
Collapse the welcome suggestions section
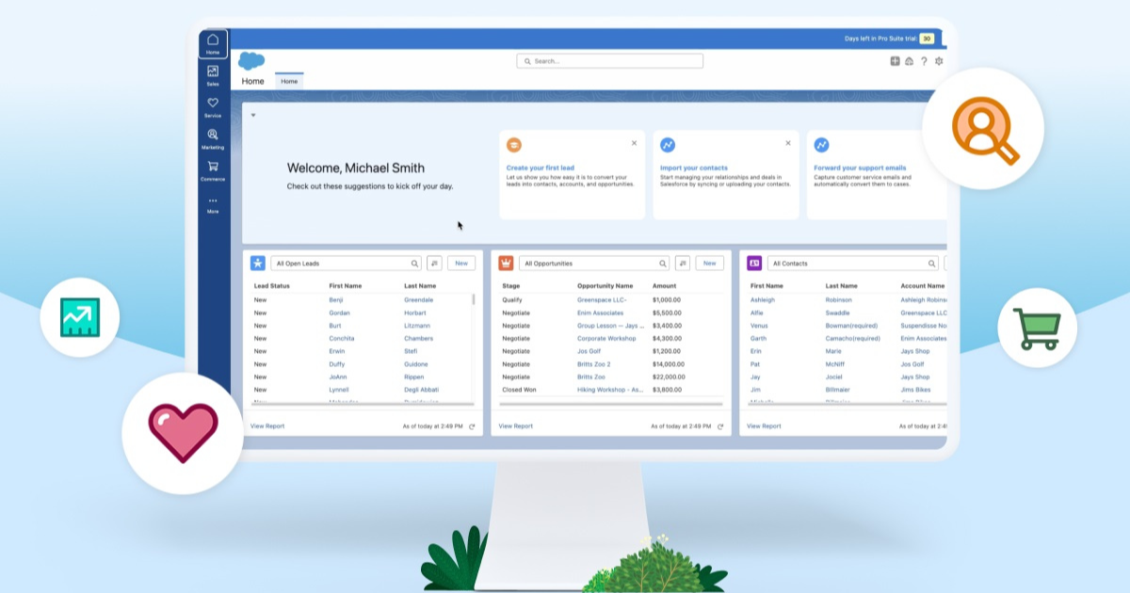pos(252,115)
